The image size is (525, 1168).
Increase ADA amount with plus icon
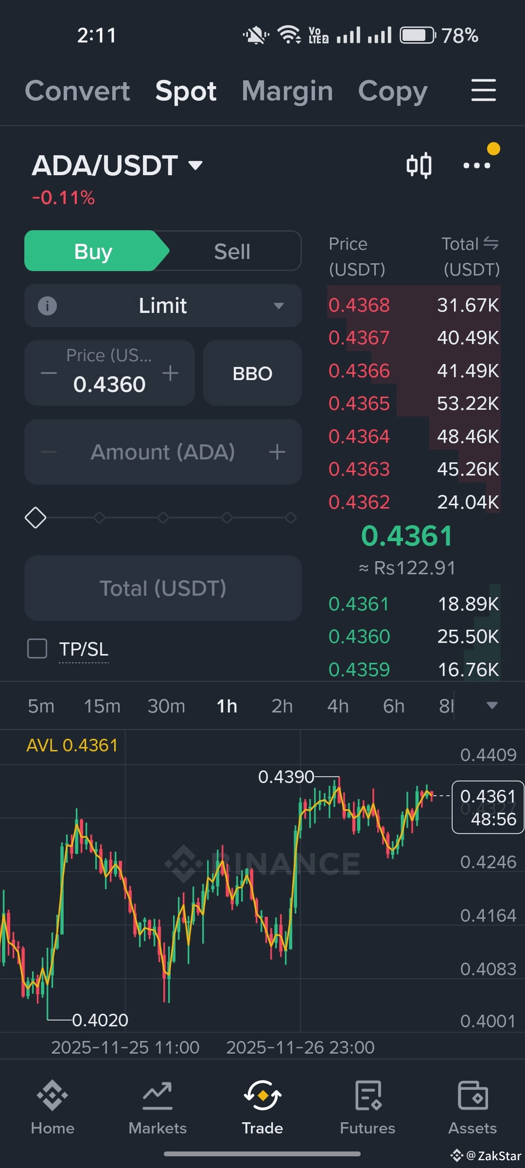click(x=277, y=452)
